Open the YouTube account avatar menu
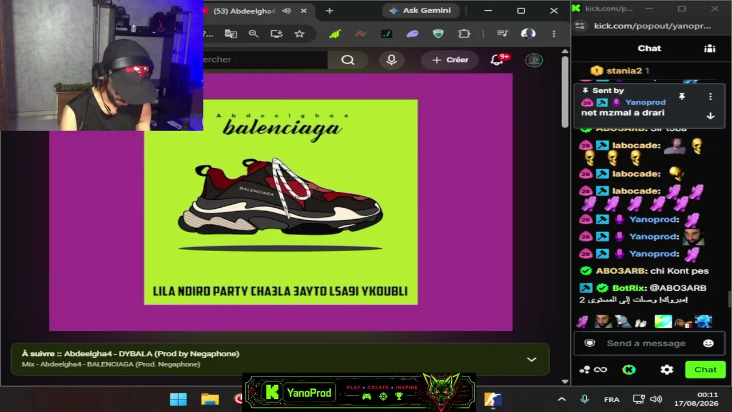 [534, 60]
